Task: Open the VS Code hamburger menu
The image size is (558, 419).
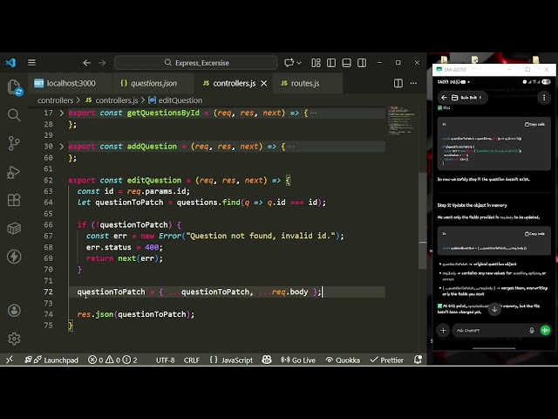Action: coord(31,63)
